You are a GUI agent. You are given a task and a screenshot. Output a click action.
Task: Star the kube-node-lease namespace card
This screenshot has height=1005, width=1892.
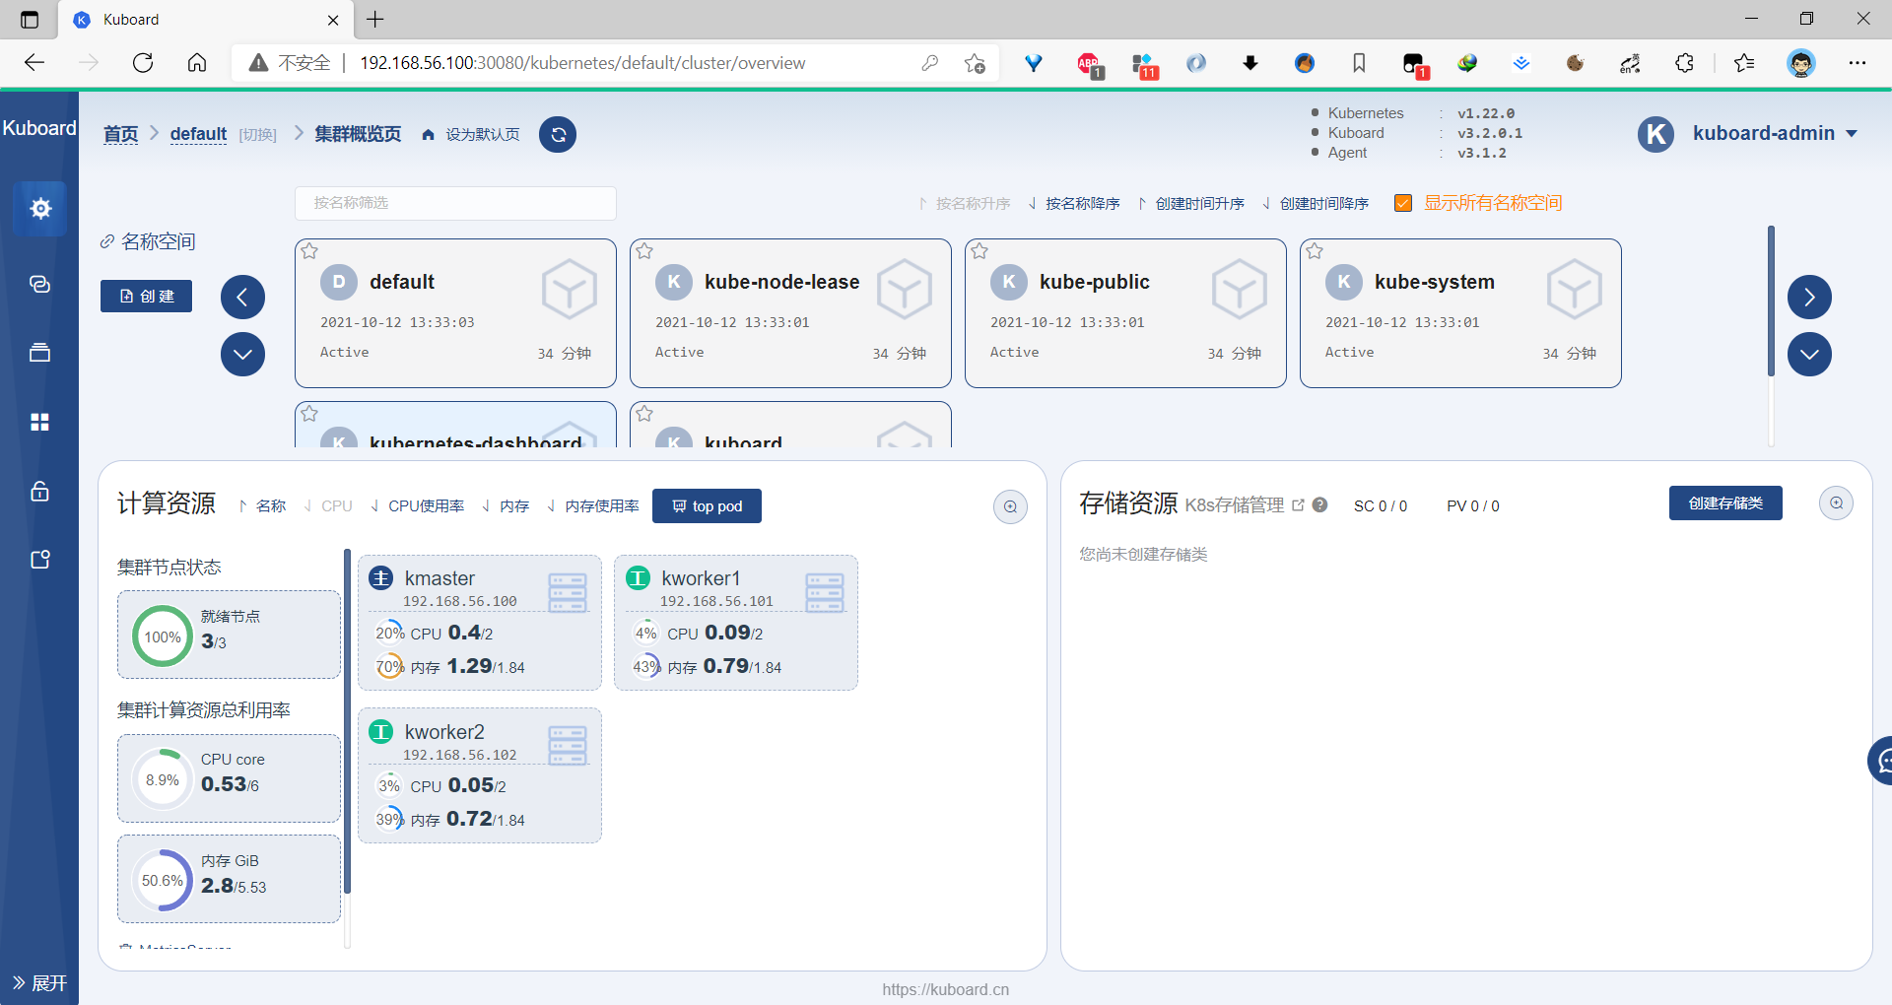click(x=644, y=251)
